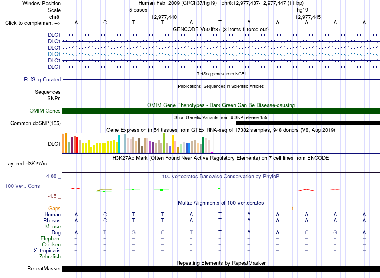Click the black Common dbSNP variant bar
Viewport: 380px width, 278px height.
[x=308, y=123]
